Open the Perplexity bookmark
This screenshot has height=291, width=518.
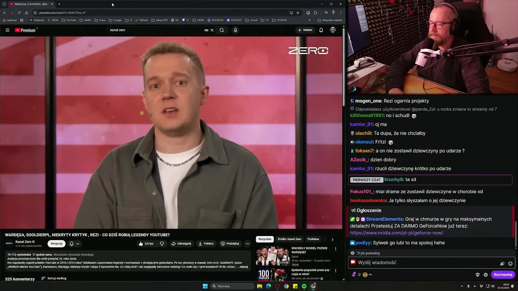(x=37, y=20)
